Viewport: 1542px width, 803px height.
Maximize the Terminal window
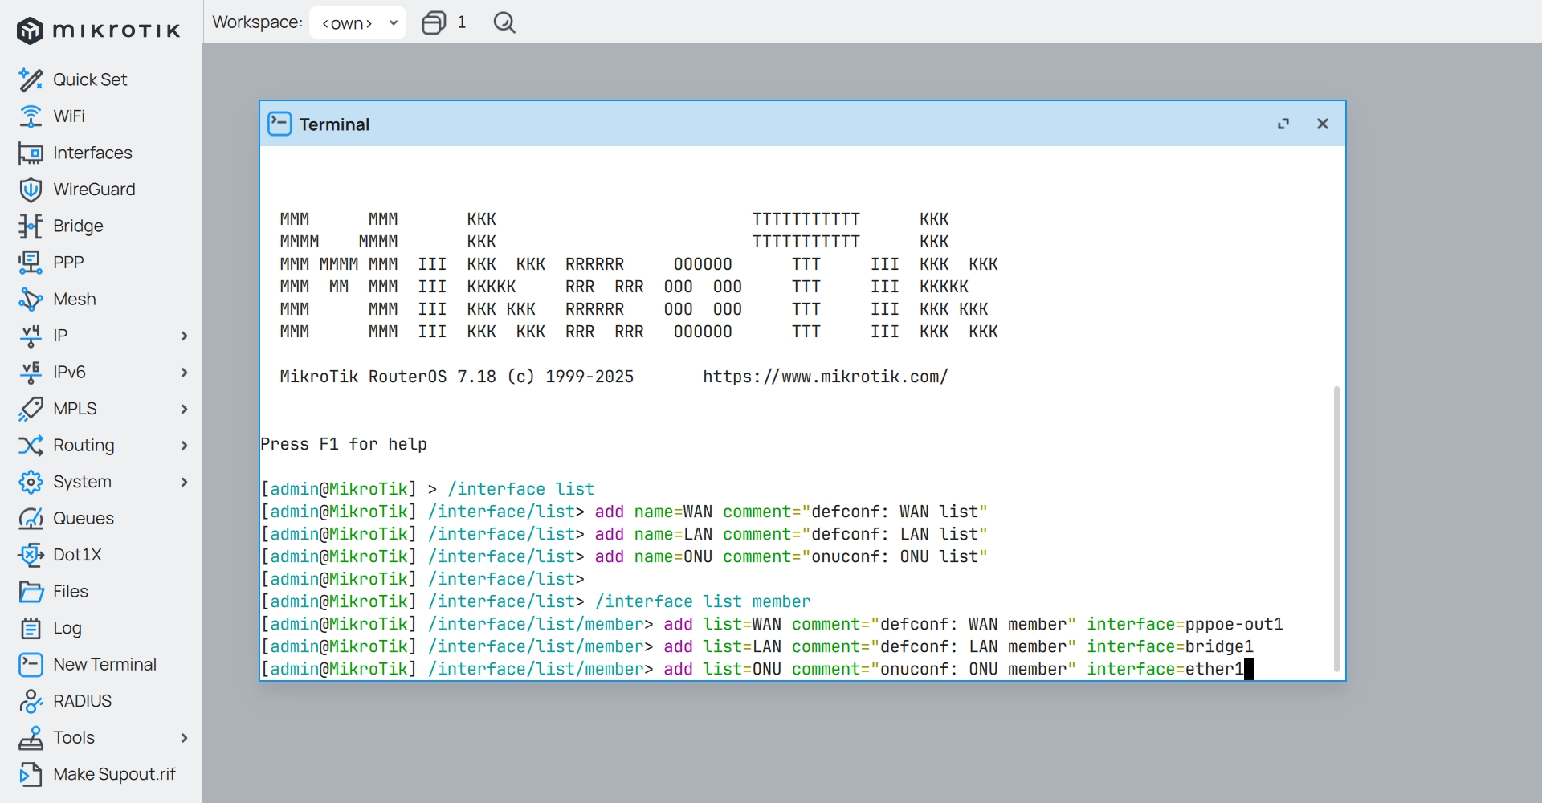tap(1283, 124)
